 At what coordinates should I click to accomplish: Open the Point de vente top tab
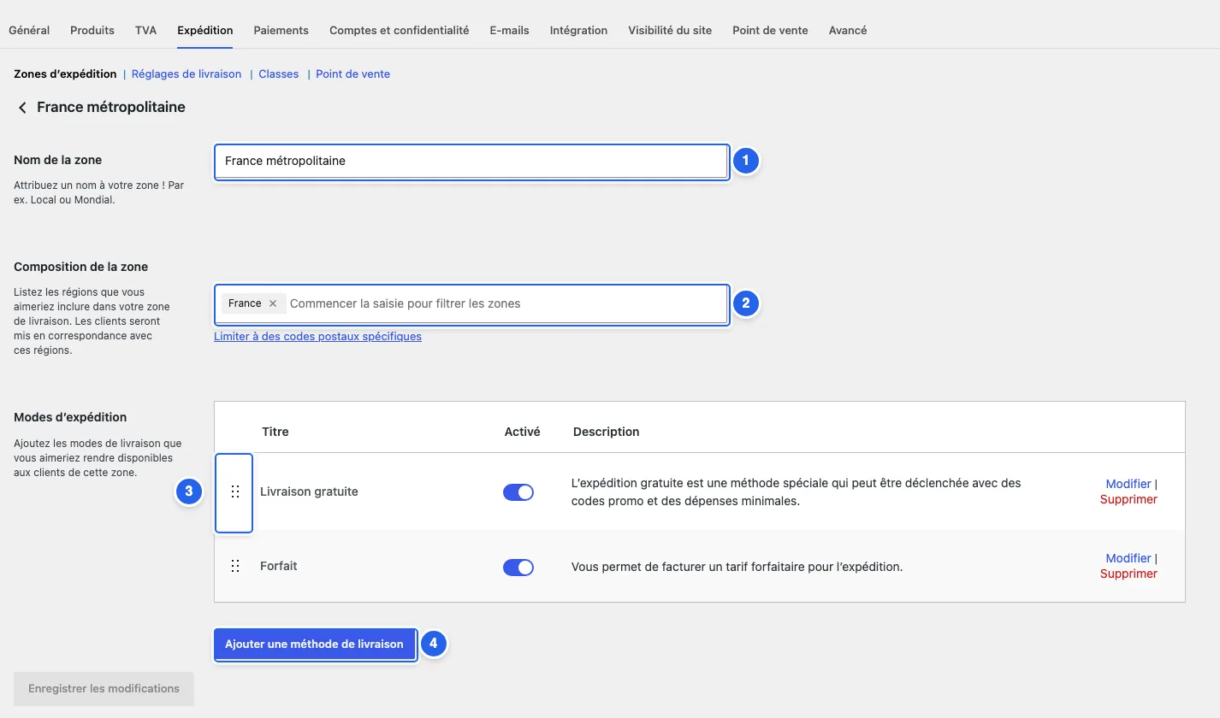tap(770, 30)
